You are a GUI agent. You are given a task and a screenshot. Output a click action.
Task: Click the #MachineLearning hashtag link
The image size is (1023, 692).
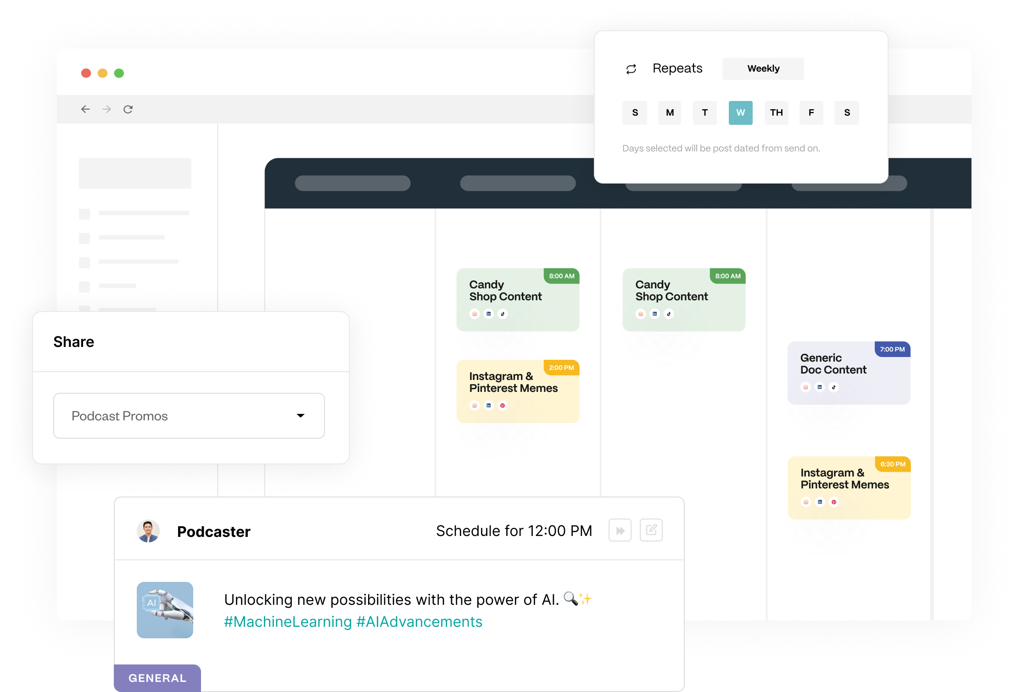tap(288, 622)
